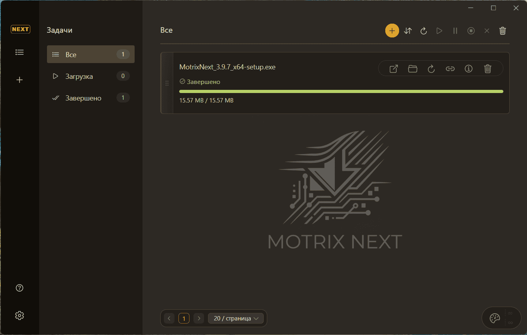This screenshot has height=335, width=527.
Task: Go to the next page arrow
Action: point(199,318)
